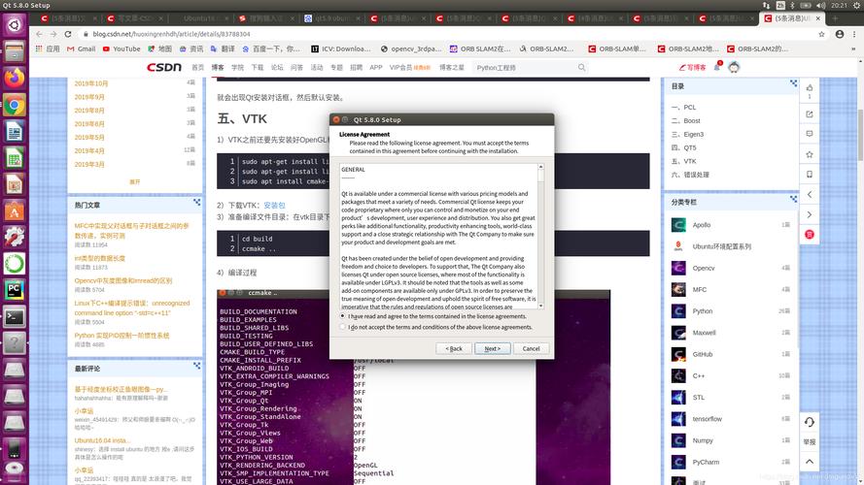Click the article favorite star icon
This screenshot has height=485, width=864.
tap(810, 154)
